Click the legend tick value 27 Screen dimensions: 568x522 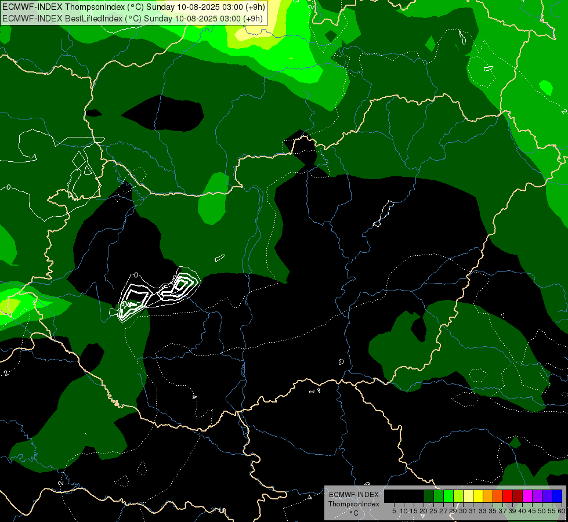[443, 511]
